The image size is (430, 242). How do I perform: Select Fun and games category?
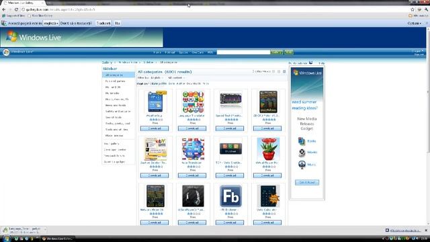coord(115,81)
